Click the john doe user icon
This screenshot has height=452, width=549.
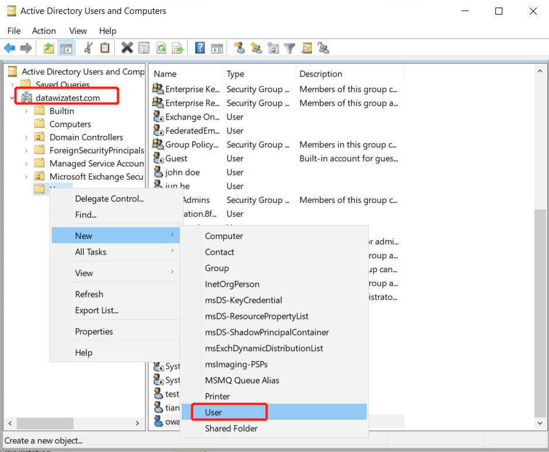click(x=159, y=172)
